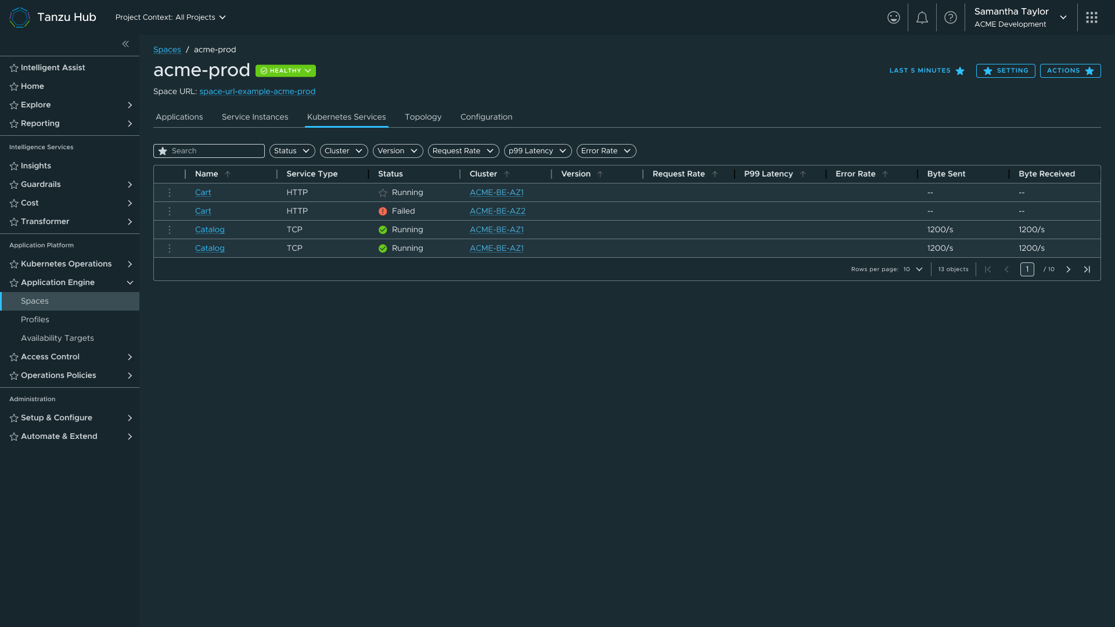Collapse the sidebar with double-chevron icon
The width and height of the screenshot is (1115, 627).
(125, 44)
